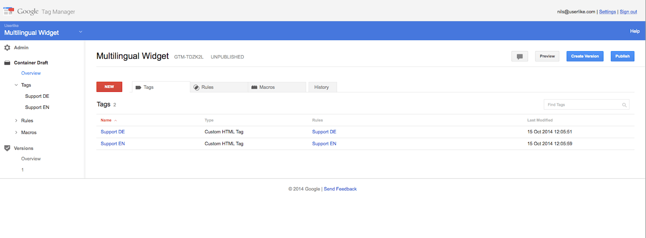
Task: Click the Container Draft heading
Action: coord(31,63)
